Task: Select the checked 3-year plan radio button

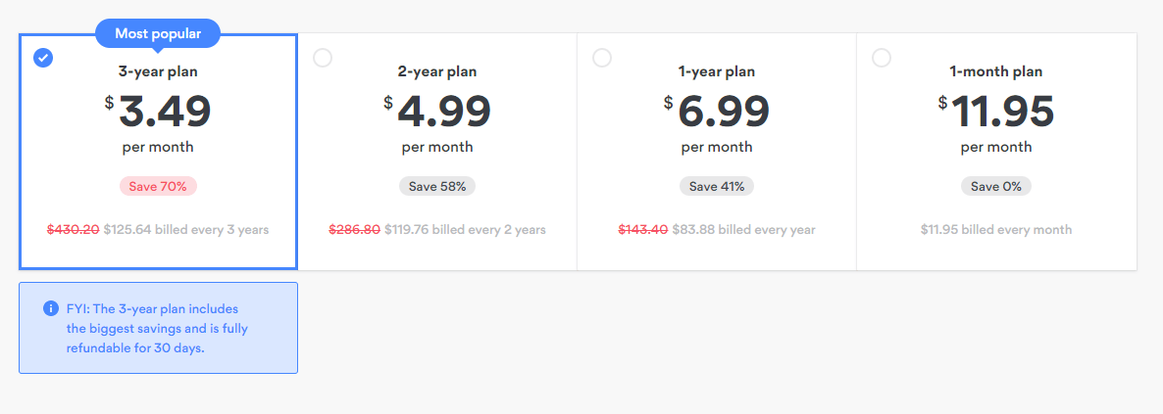Action: click(x=43, y=58)
